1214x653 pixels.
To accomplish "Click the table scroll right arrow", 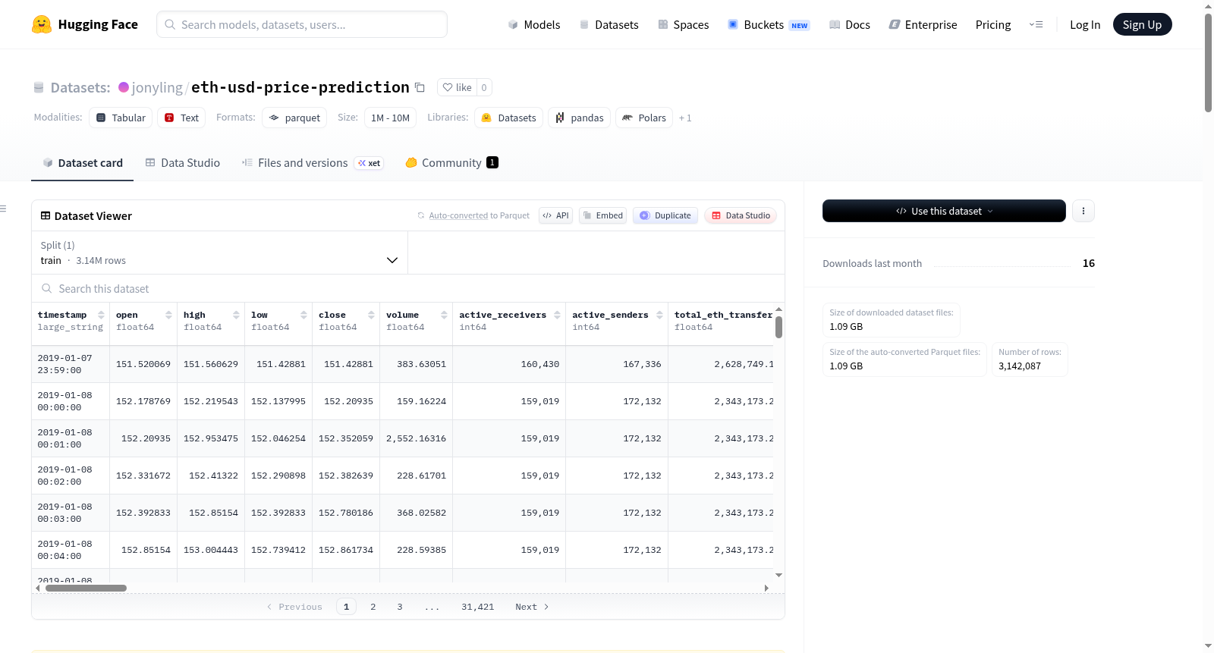I will 766,588.
